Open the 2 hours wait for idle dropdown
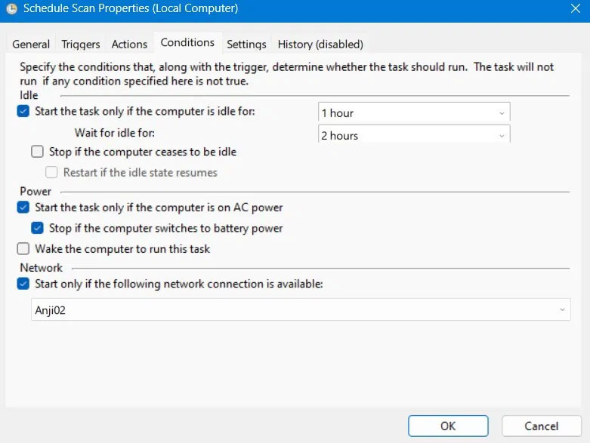This screenshot has height=443, width=590. (x=414, y=134)
